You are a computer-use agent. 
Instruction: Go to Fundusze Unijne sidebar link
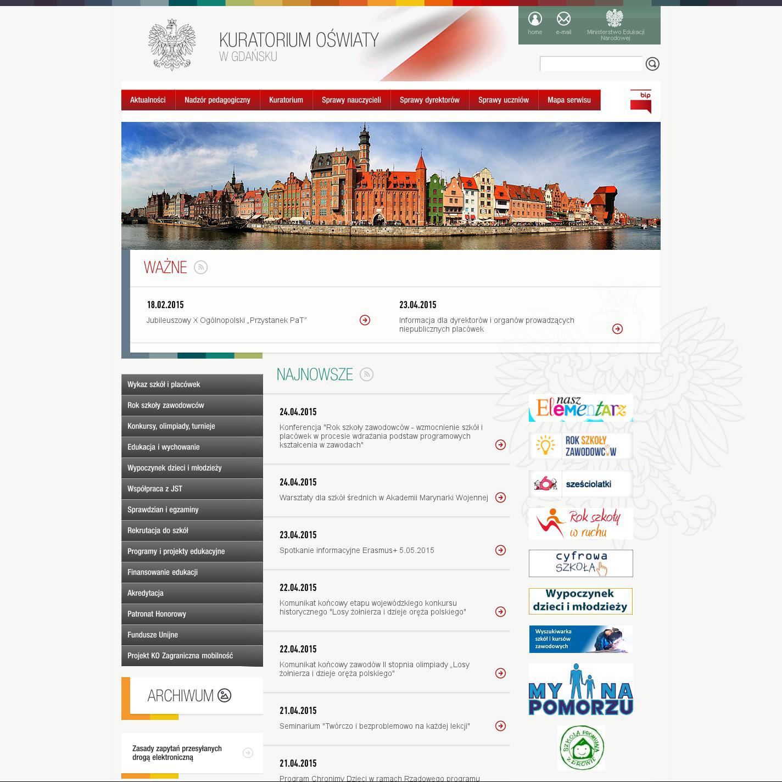tap(153, 635)
